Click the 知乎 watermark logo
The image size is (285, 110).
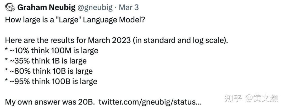point(233,98)
